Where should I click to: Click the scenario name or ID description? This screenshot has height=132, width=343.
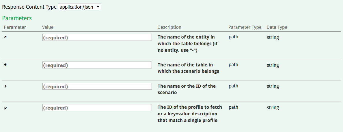[x=187, y=89]
